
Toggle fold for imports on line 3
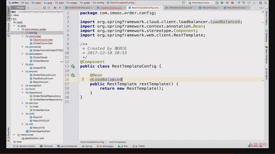79,22
